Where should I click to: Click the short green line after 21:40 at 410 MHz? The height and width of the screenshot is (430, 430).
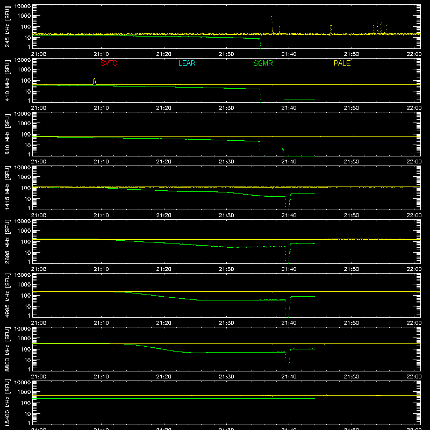coord(299,99)
